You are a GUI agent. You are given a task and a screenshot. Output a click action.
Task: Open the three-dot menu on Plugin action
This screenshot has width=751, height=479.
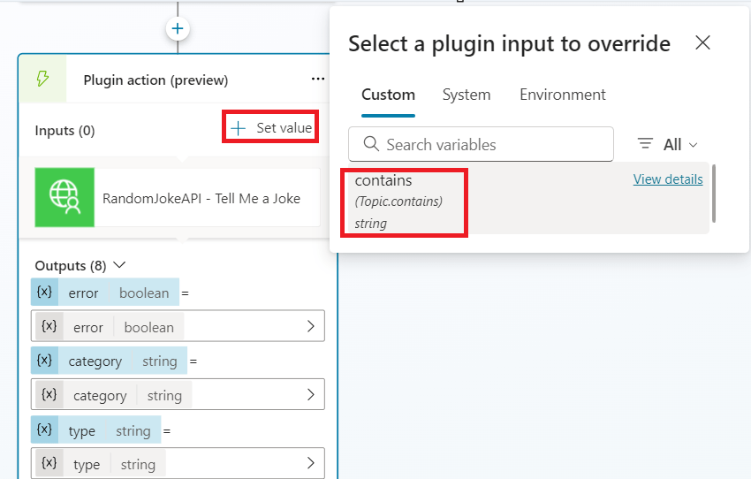(x=318, y=80)
